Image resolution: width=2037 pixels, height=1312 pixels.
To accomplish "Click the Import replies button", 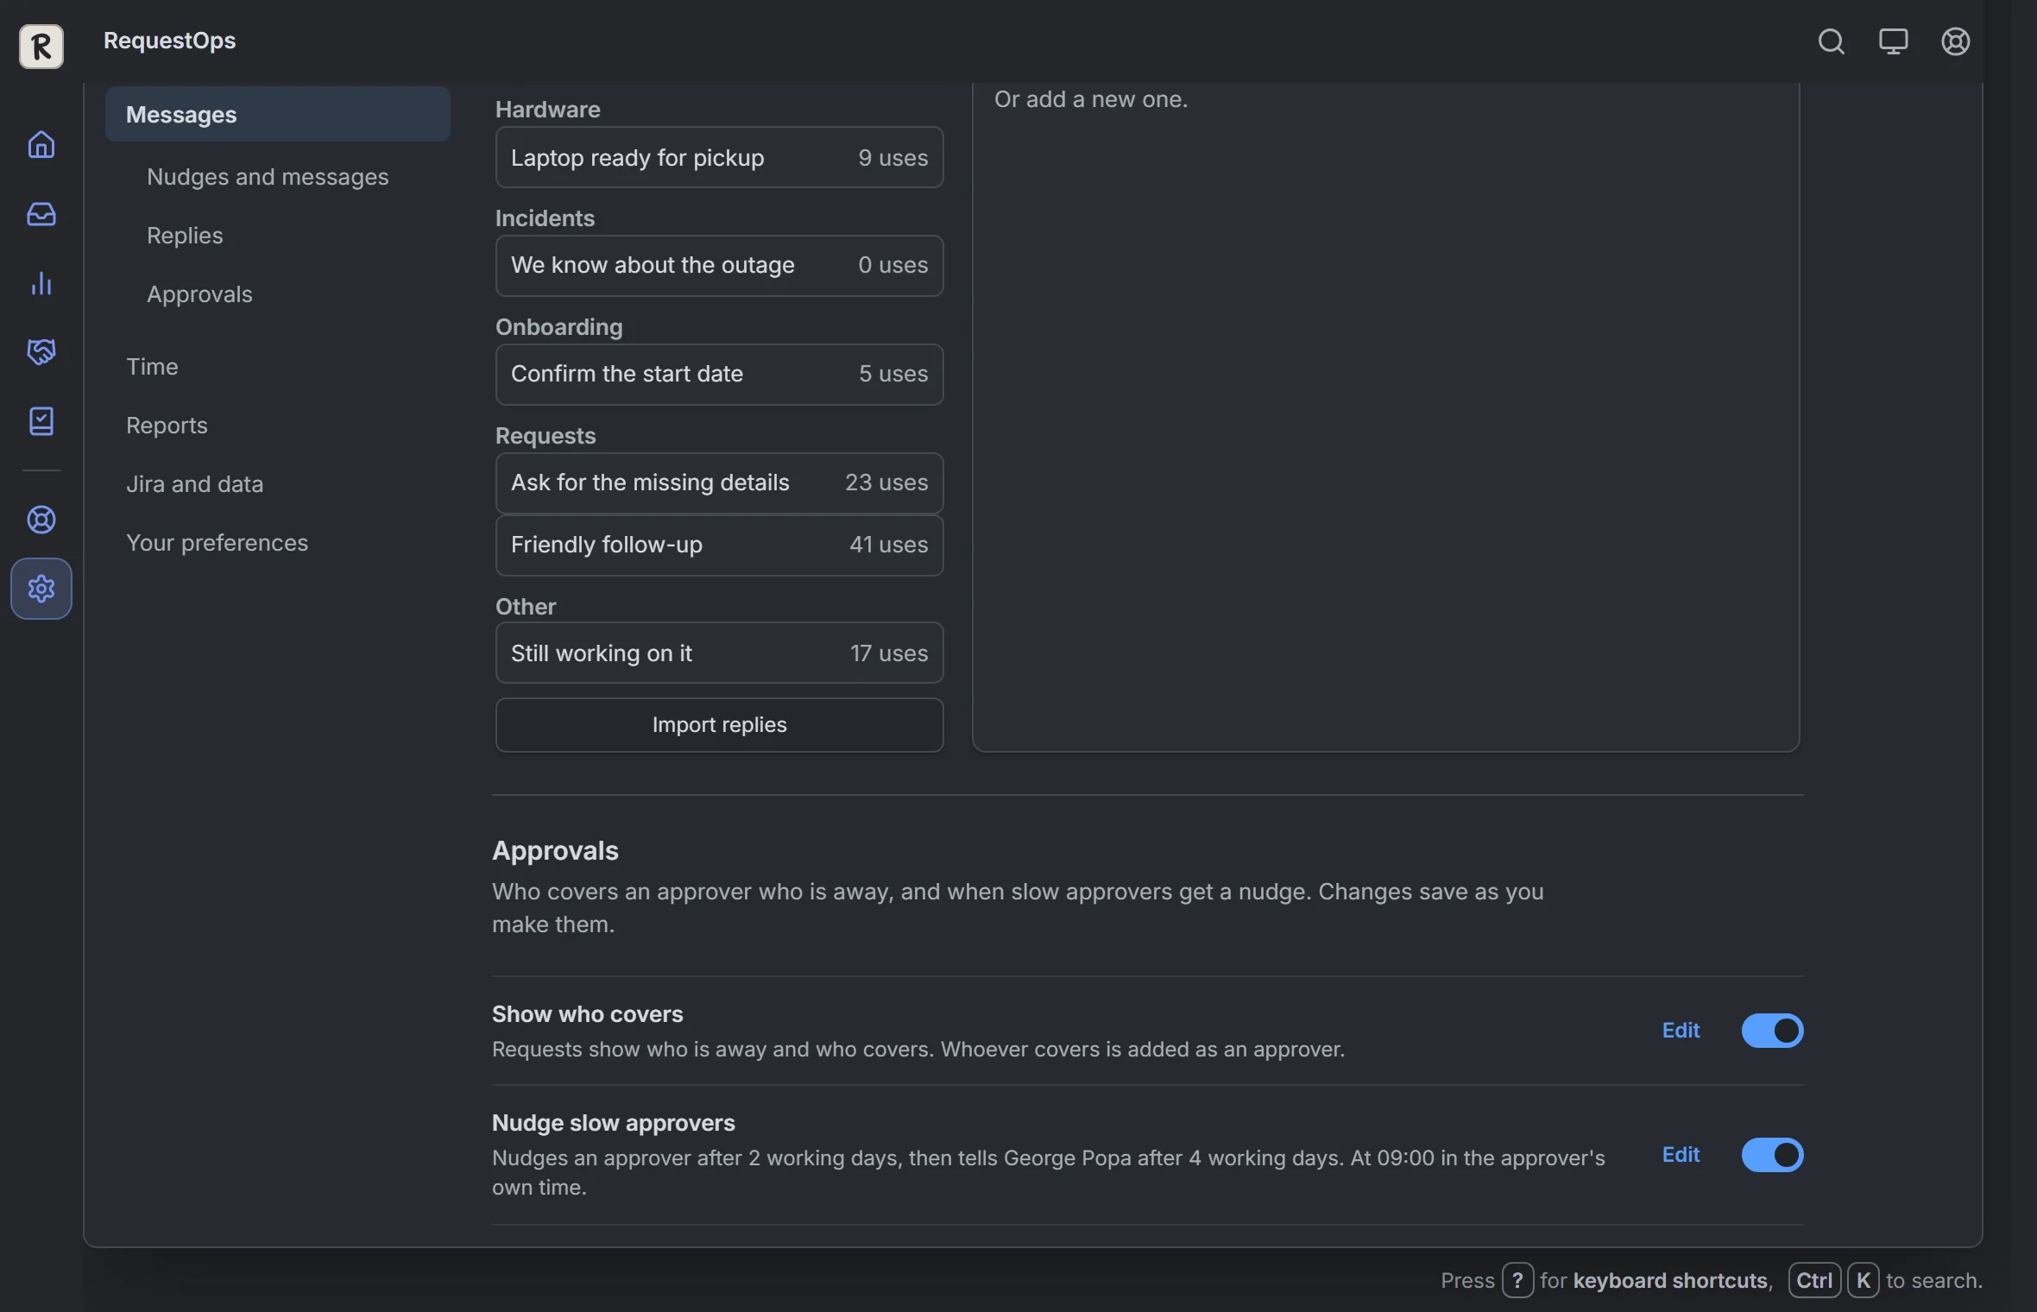I will point(719,725).
